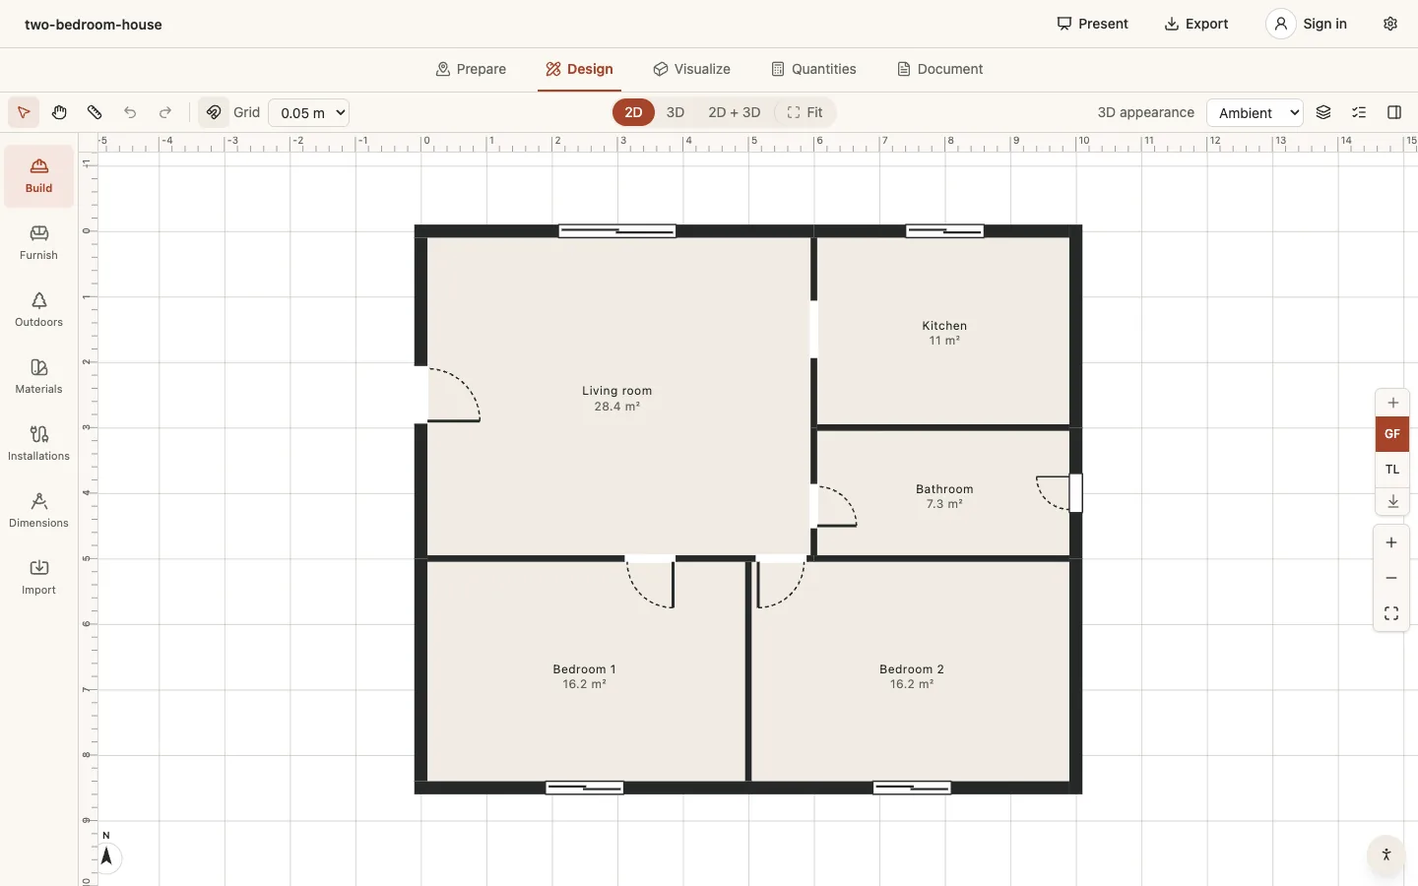The image size is (1418, 886).
Task: Open the Installations sidebar section
Action: click(39, 444)
